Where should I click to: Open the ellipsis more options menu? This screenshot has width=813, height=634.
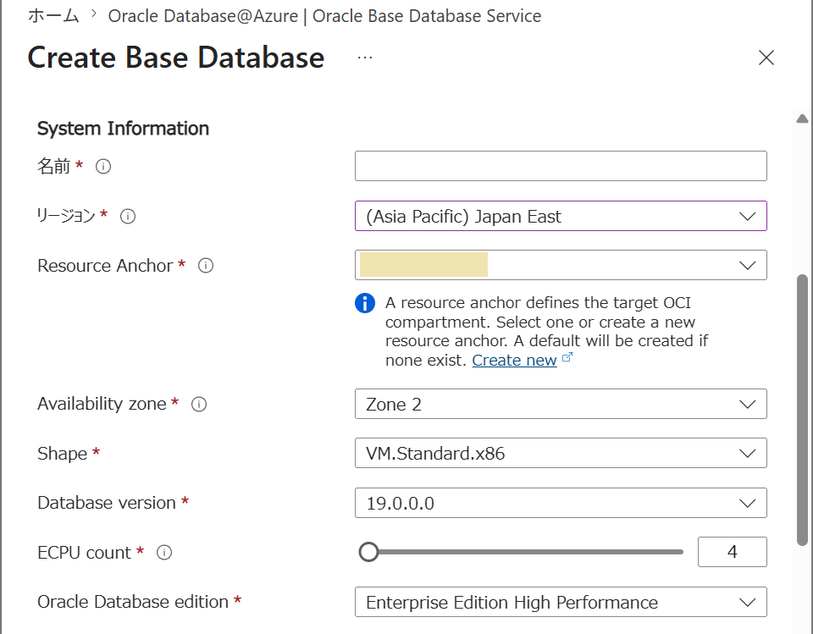[365, 58]
